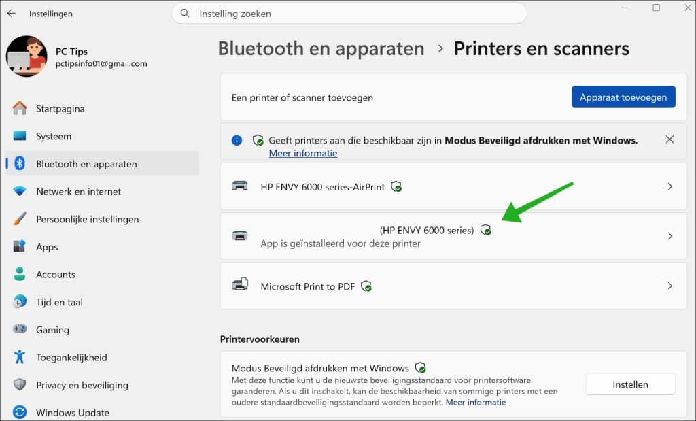This screenshot has width=696, height=421.
Task: Open Apps settings
Action: click(103, 246)
